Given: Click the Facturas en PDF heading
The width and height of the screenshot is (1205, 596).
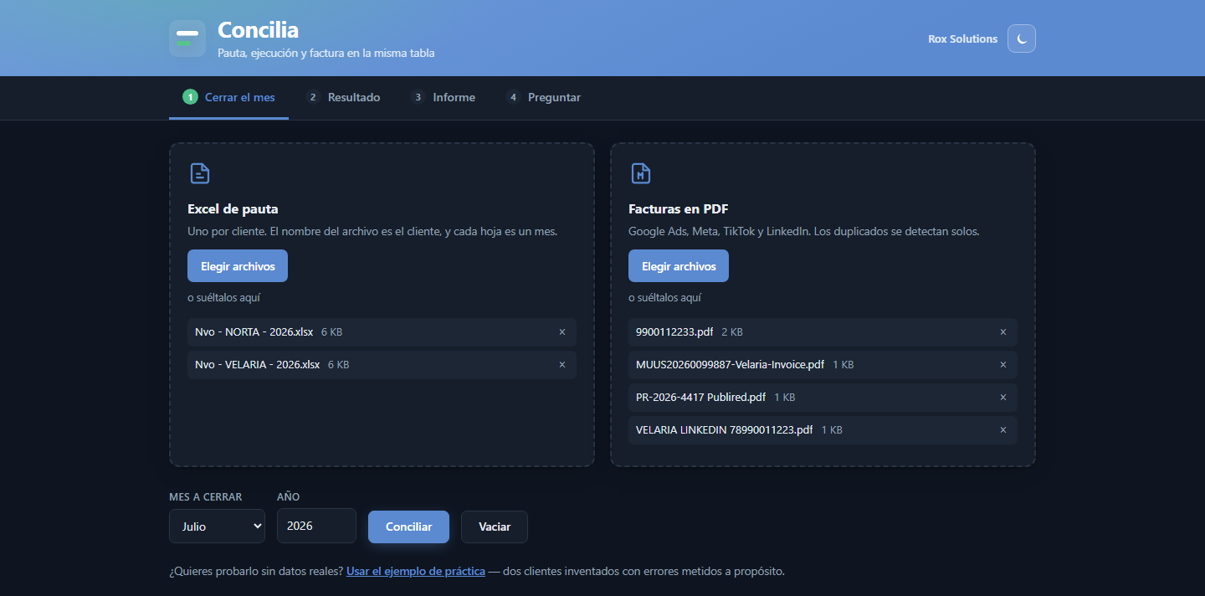Looking at the screenshot, I should coord(679,209).
